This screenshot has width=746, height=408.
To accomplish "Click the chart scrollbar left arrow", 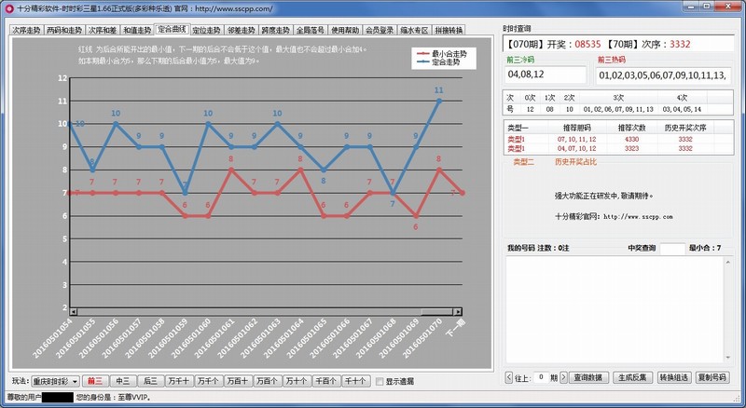I will coord(74,312).
